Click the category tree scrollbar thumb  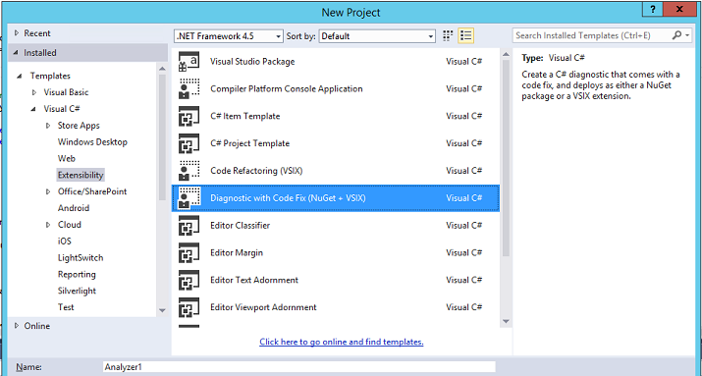tap(162, 137)
